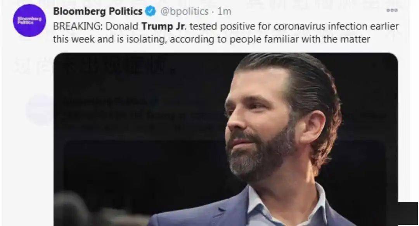Click the word "infection" in the tweet
The width and height of the screenshot is (419, 226).
coord(340,28)
